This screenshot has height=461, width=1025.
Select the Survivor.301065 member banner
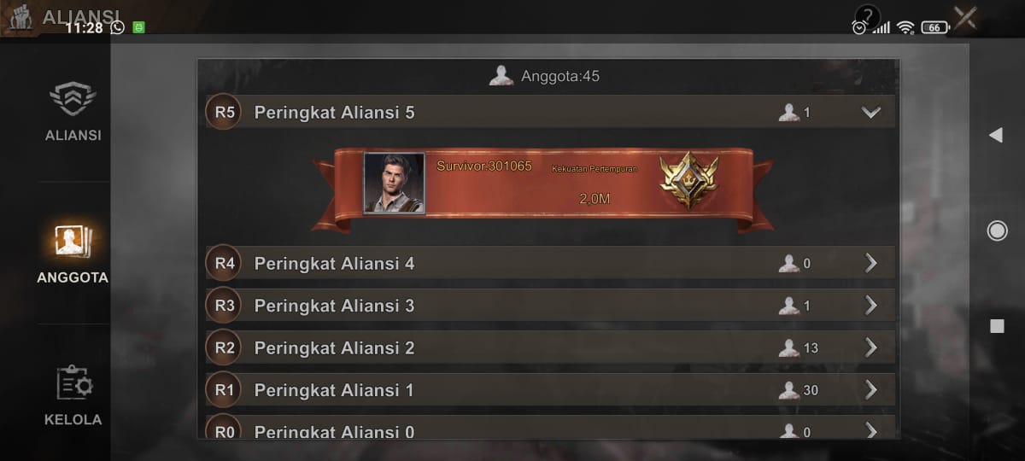542,188
